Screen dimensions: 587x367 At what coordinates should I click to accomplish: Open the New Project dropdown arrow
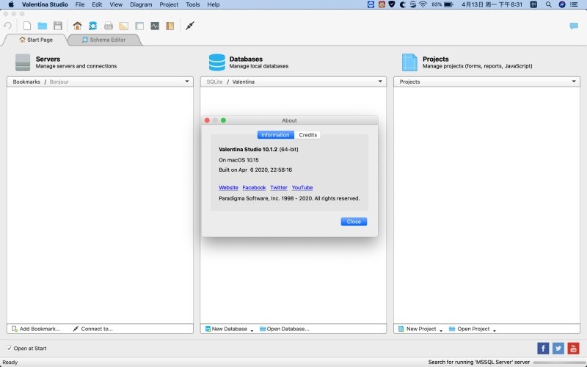pyautogui.click(x=441, y=330)
